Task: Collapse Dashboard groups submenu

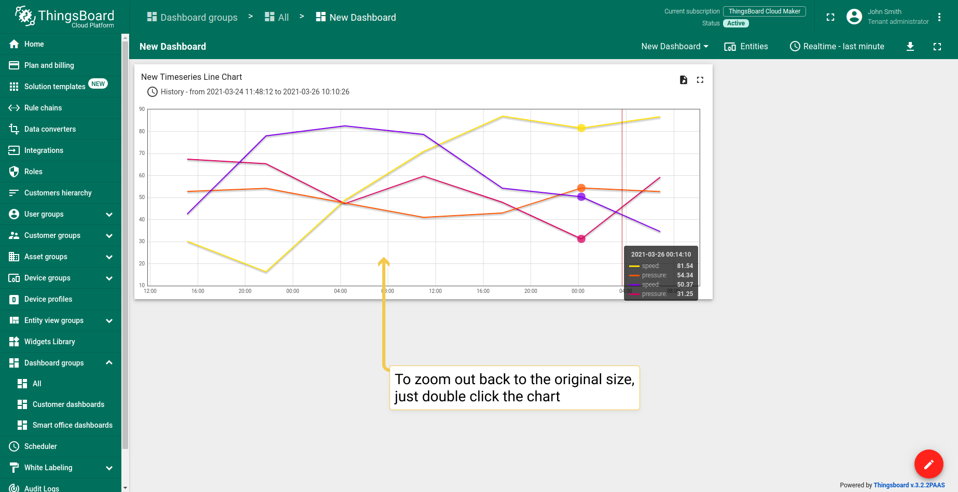Action: pos(109,362)
